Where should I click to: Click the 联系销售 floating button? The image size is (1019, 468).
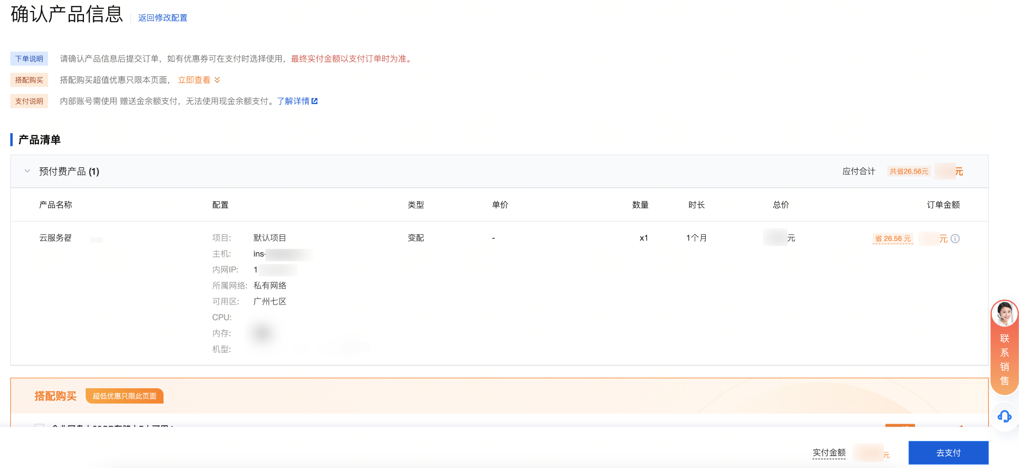tap(1004, 359)
